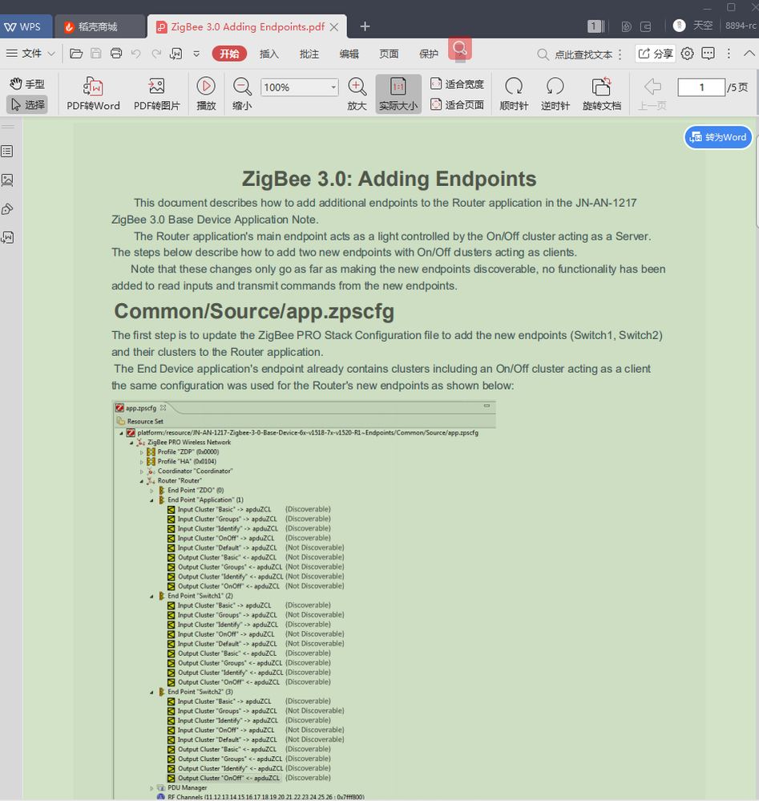Screen dimensions: 759x801
Task: Open the outline list sidebar icon
Action: tap(7, 152)
